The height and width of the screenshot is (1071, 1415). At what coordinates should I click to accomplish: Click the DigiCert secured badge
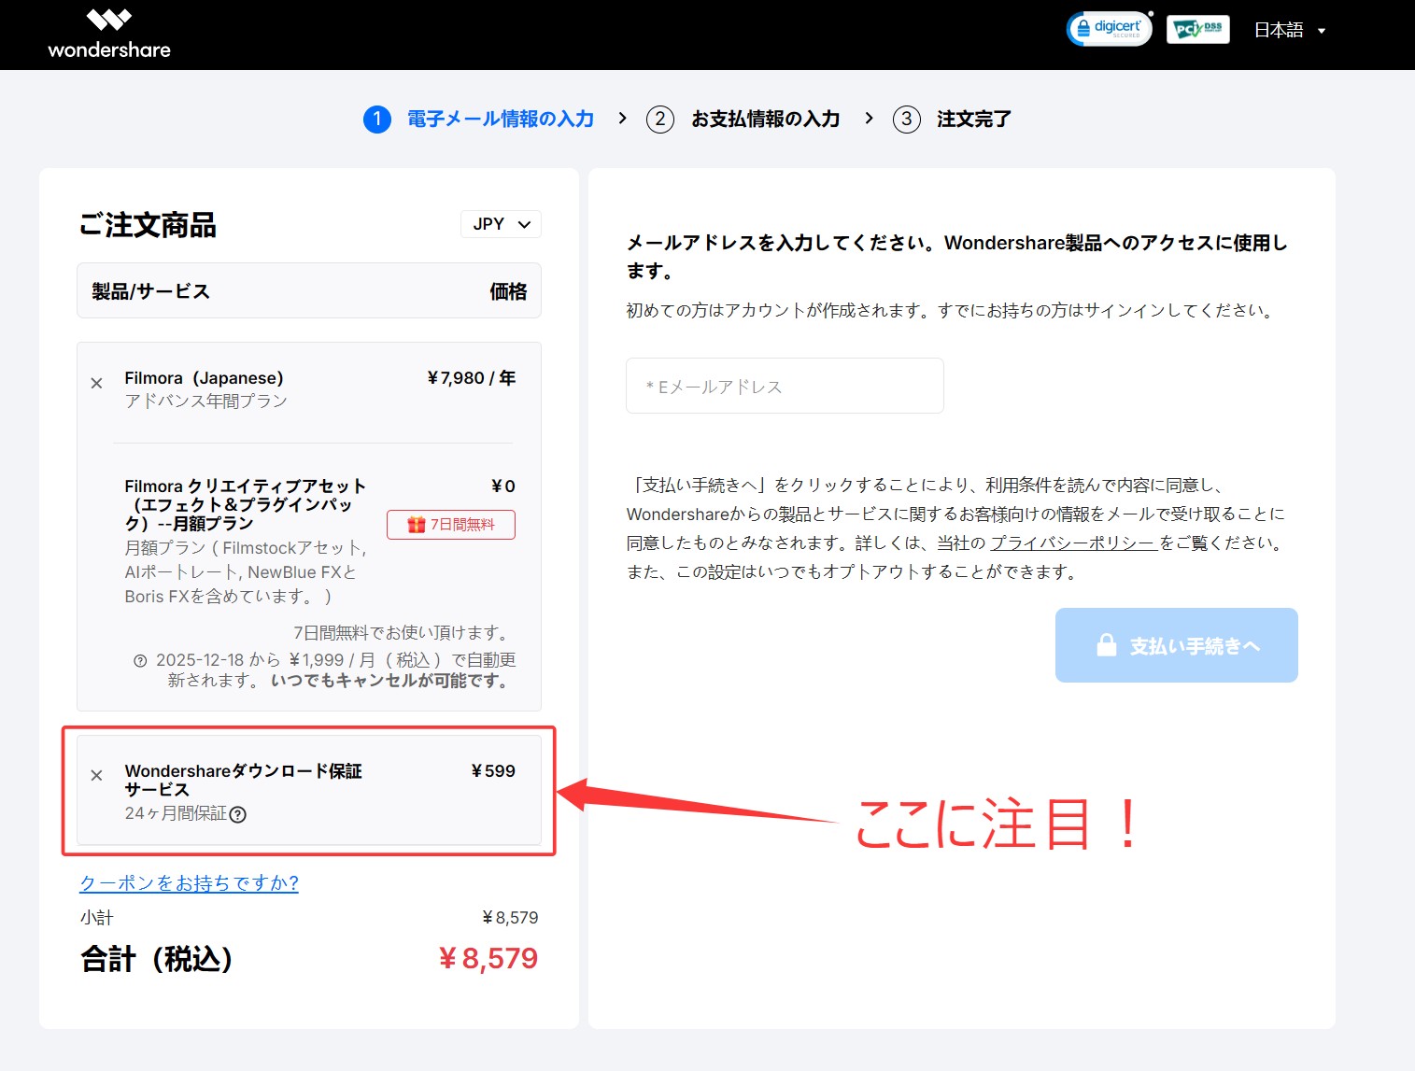1109,29
